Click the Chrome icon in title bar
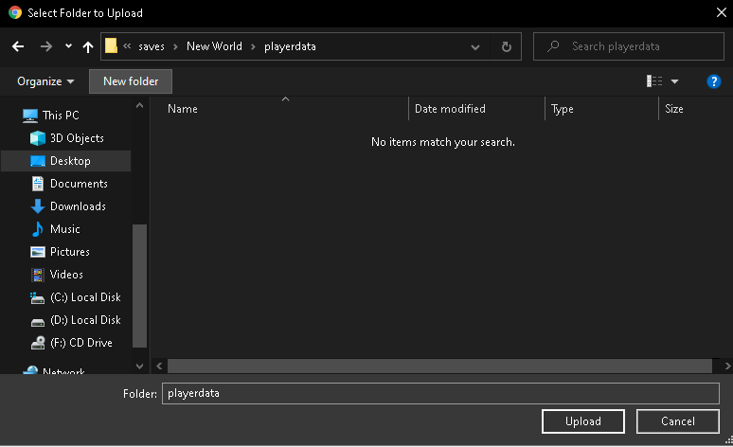The width and height of the screenshot is (733, 447). point(15,12)
